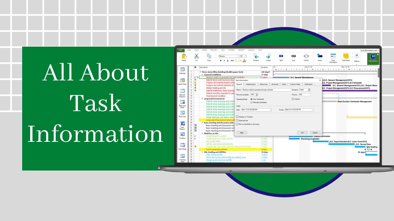Open the Finish date dropdown

coord(312,110)
